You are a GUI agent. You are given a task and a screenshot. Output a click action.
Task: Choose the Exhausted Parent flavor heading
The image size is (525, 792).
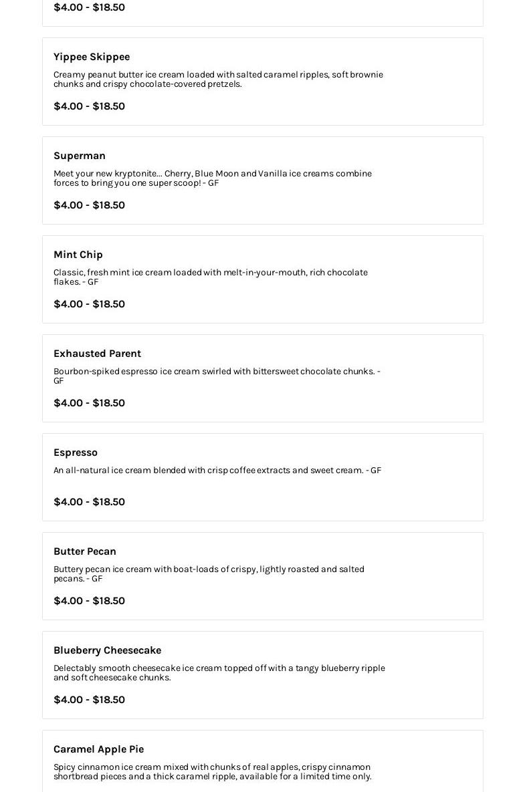[x=97, y=354]
